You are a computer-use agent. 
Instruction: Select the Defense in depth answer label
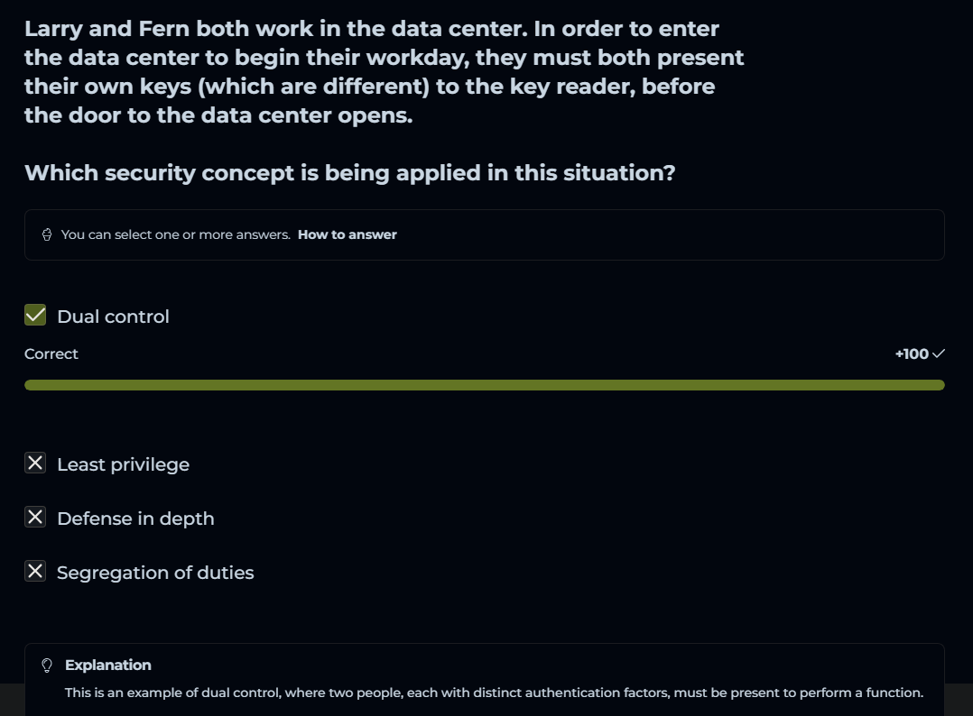tap(135, 519)
